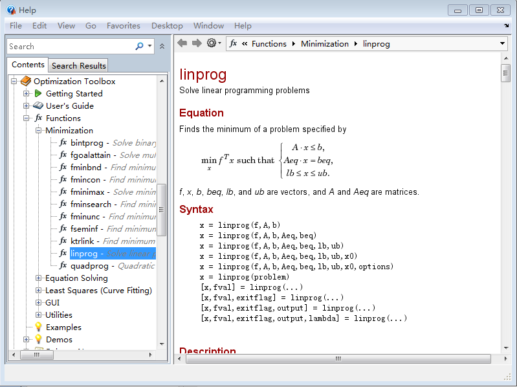Viewport: 517px width, 387px height.
Task: Click the Optimization Toolbox book icon
Action: point(26,81)
